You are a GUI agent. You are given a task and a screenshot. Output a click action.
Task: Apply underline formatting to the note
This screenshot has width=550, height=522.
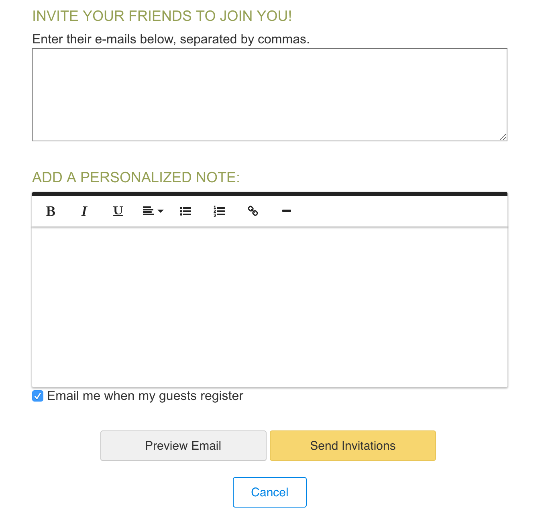[x=118, y=211]
